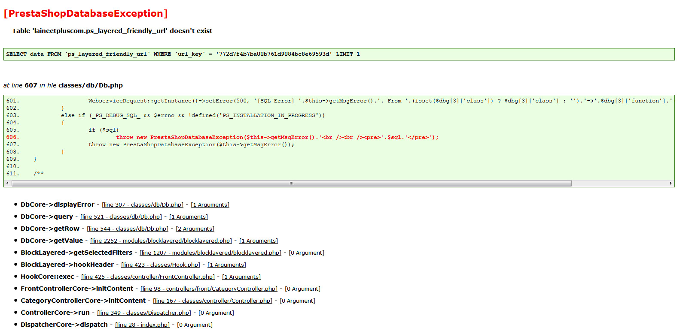Viewport: 680px width, 334px height.
Task: Click "[0 Argument]" beside CategoryControllerCore->initContent
Action: coord(297,301)
